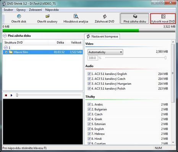Uncheck the AC3 5.1 Polish audio track
This screenshot has width=178, height=152.
click(x=89, y=89)
